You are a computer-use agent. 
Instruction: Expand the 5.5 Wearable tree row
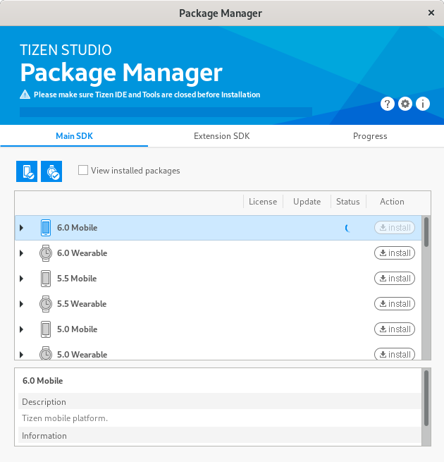(x=21, y=304)
